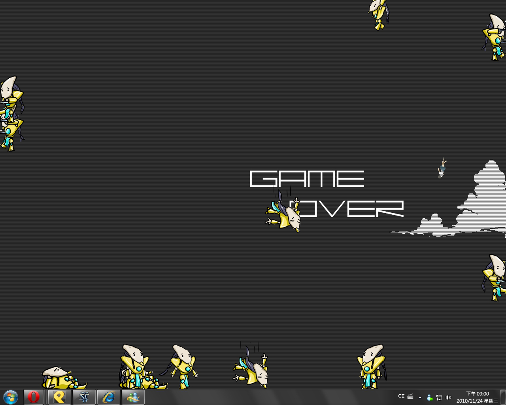
Task: Launch Opera browser from the taskbar
Action: point(34,397)
